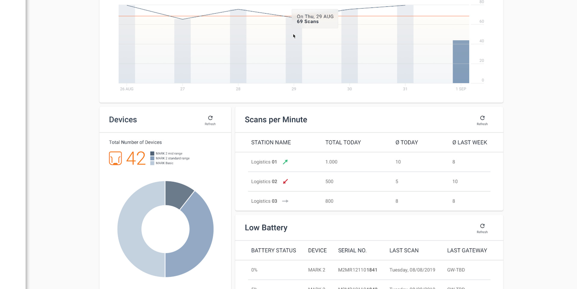Click green upward trend arrow for Logistics 01
This screenshot has height=289, width=577.
coord(285,162)
